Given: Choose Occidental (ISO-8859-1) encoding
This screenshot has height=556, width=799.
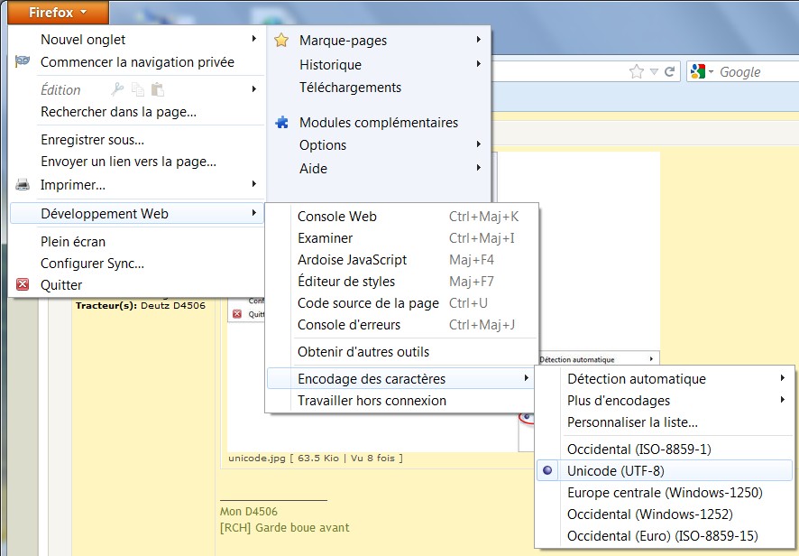Looking at the screenshot, I should tap(665, 449).
